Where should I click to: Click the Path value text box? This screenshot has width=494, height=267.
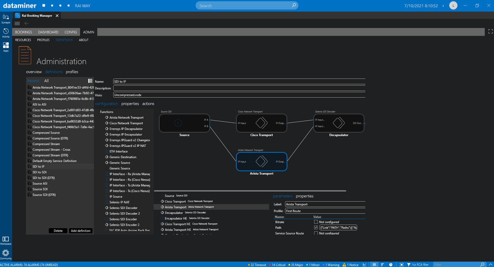click(338, 228)
